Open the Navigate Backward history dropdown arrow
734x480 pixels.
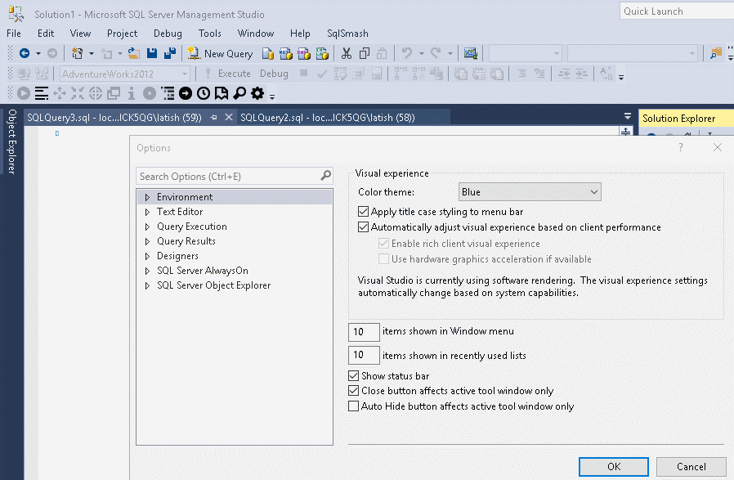[38, 54]
